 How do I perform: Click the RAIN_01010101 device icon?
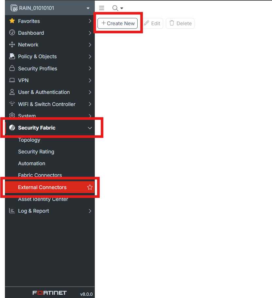click(14, 8)
